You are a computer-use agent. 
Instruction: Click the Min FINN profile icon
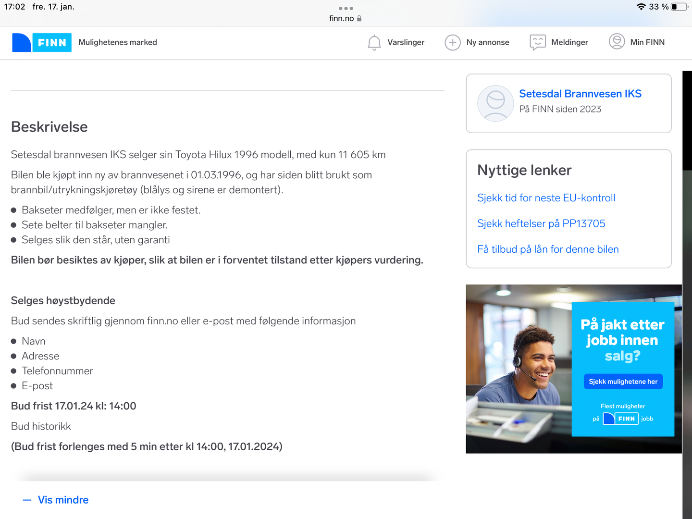(x=617, y=42)
